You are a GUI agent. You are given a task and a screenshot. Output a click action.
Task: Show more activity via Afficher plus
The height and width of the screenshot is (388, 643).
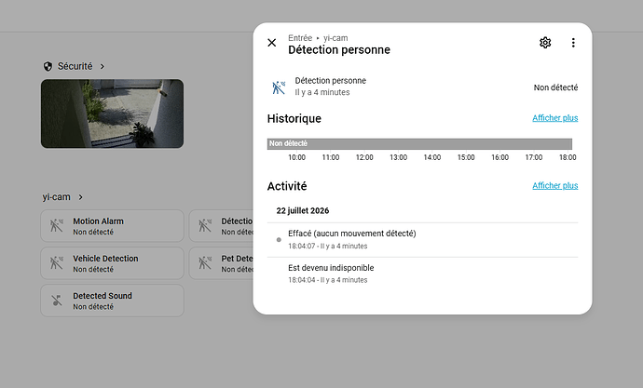pos(554,185)
